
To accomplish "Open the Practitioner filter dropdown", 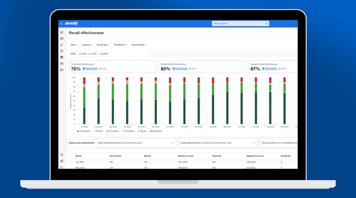I will coord(121,45).
